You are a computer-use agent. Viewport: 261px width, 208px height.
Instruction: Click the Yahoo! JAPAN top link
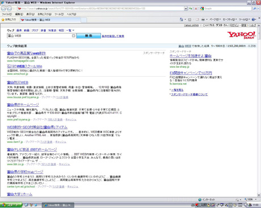click(191, 25)
